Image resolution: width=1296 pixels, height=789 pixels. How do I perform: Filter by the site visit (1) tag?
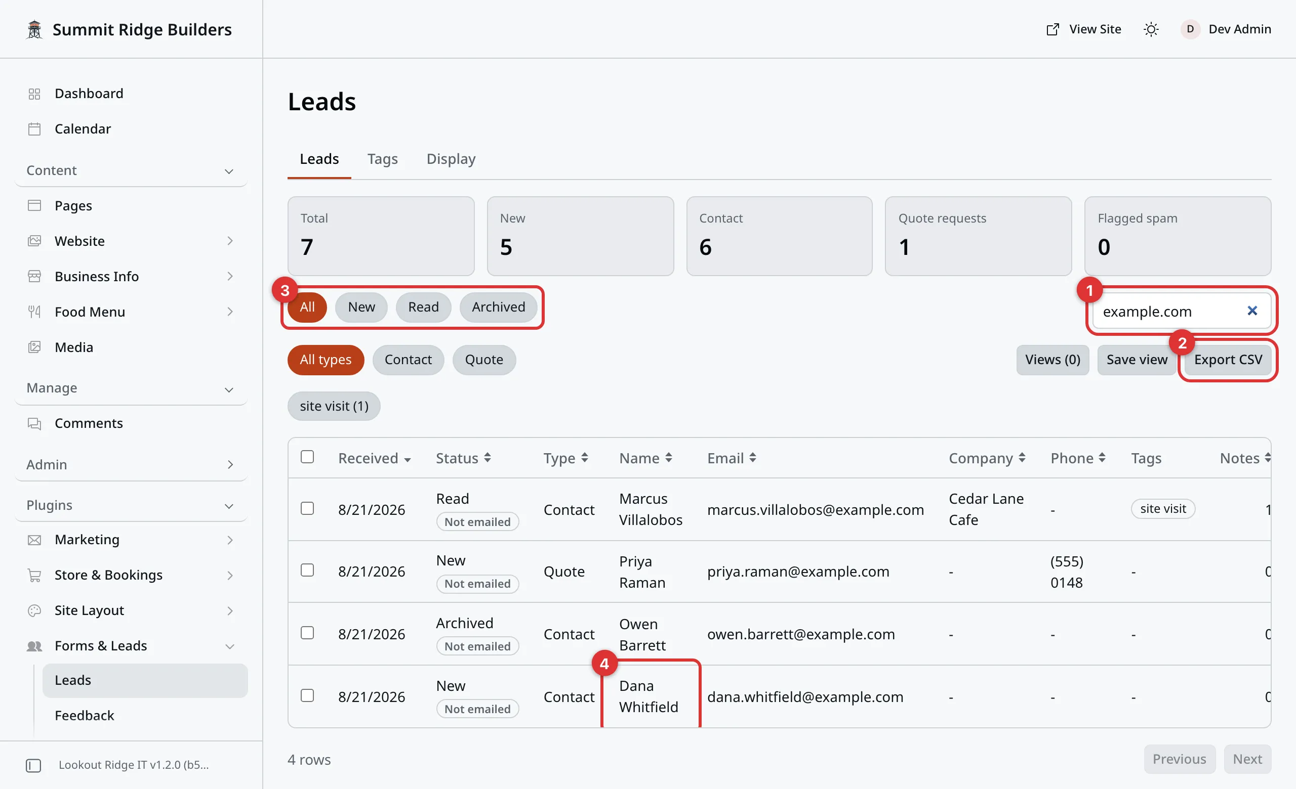[334, 407]
